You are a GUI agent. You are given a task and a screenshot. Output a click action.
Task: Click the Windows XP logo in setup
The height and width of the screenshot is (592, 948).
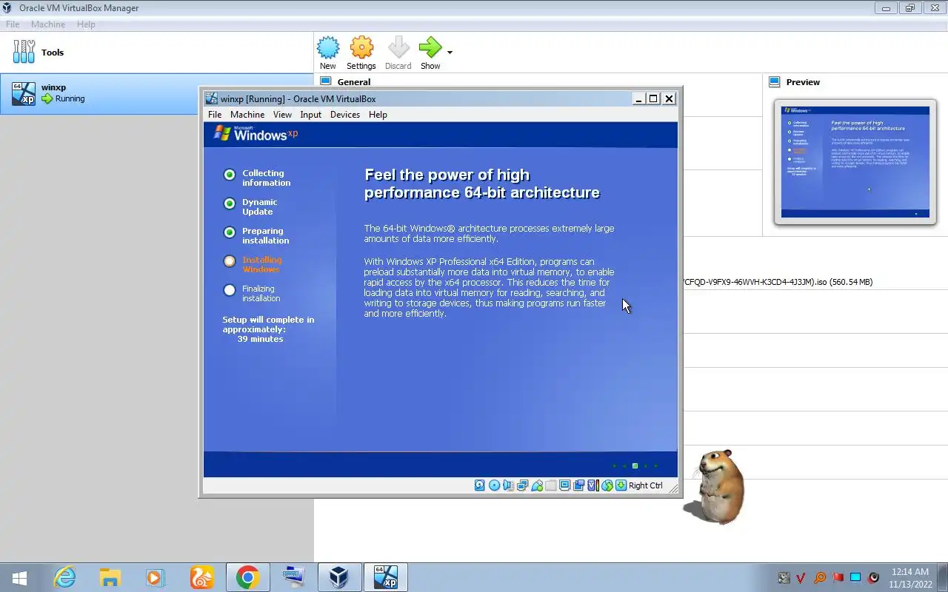[256, 133]
